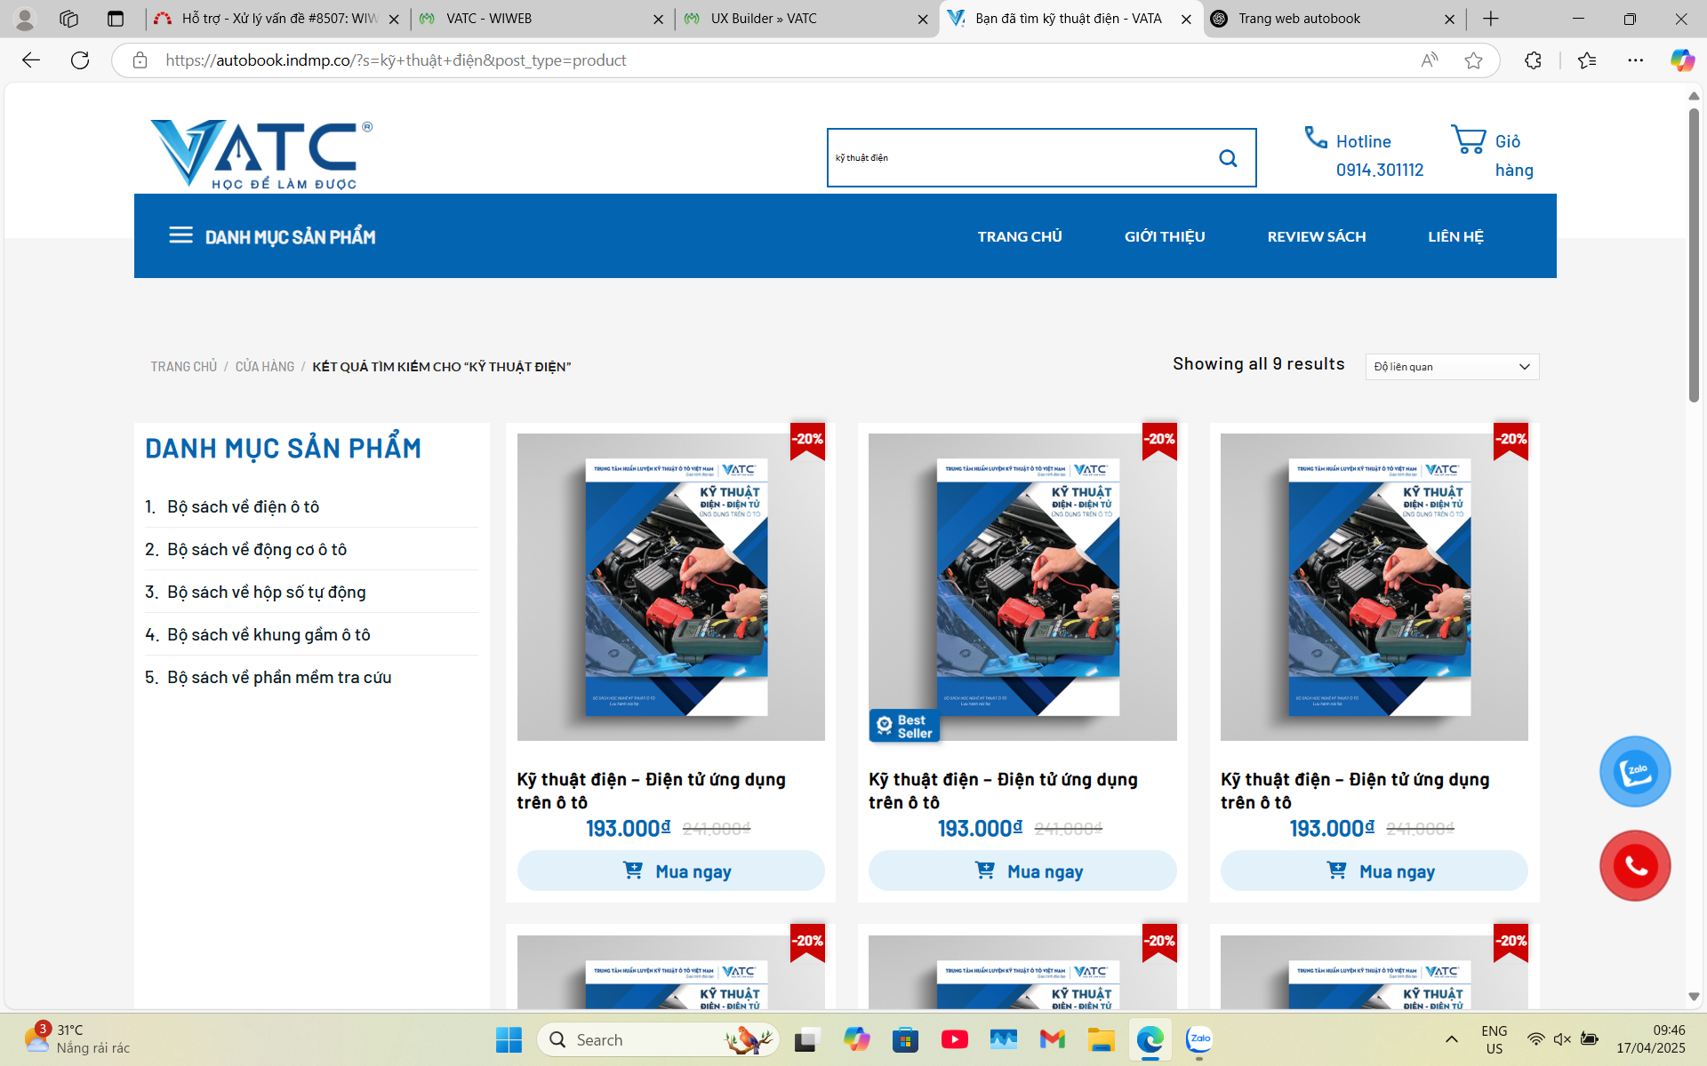
Task: Open the hamburger menu icon beside Danh mục sản phẩm
Action: click(180, 235)
